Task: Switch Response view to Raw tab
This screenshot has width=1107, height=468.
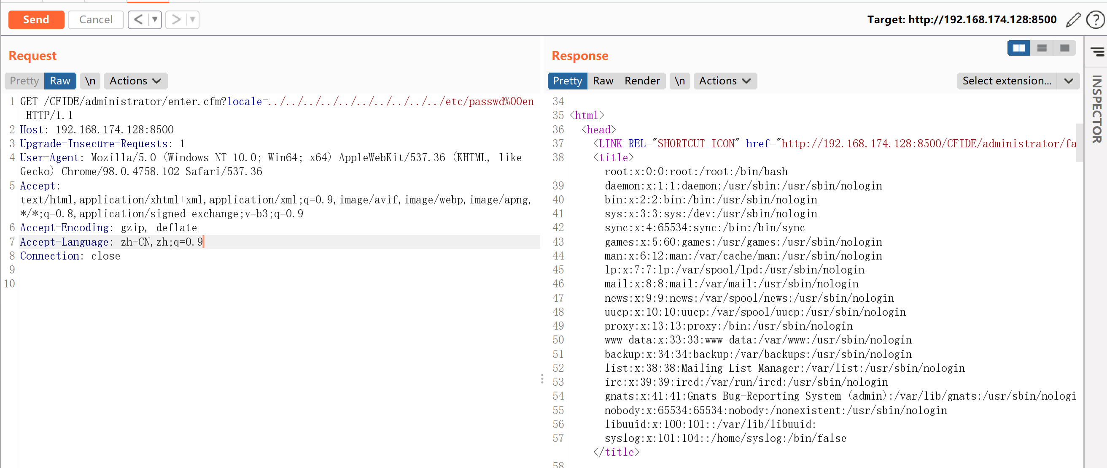Action: coord(603,81)
